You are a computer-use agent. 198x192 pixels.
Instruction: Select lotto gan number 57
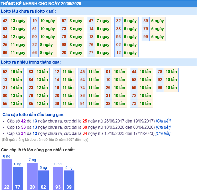click(64, 21)
